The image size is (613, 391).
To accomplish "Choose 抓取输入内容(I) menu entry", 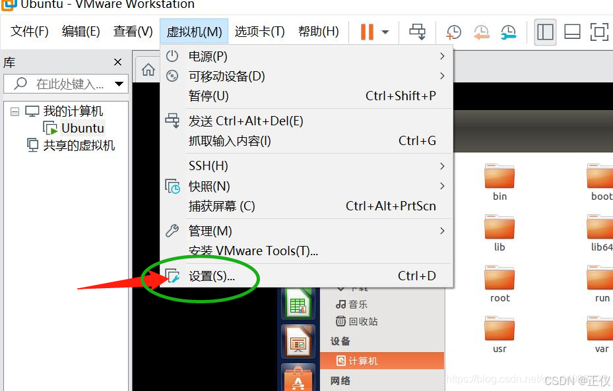I will 307,140.
